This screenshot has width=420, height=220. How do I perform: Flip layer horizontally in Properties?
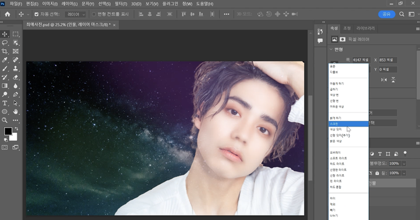click(384, 79)
